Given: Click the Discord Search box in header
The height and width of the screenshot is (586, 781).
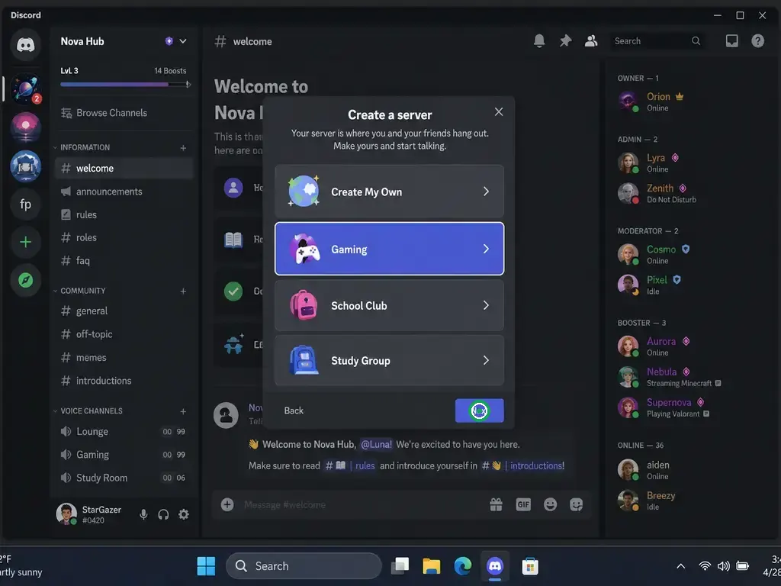Looking at the screenshot, I should point(657,41).
